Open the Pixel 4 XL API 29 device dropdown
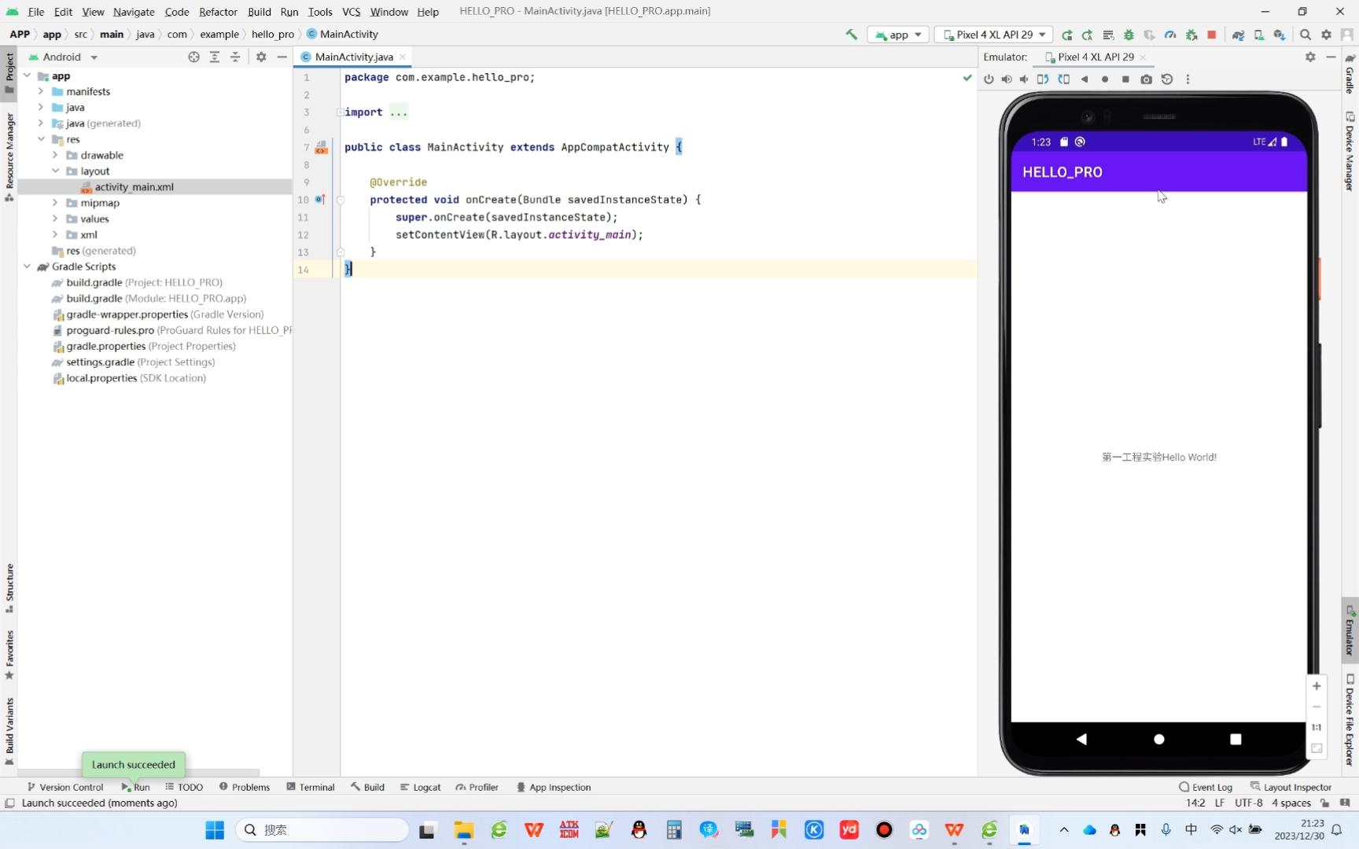This screenshot has height=849, width=1359. (993, 35)
